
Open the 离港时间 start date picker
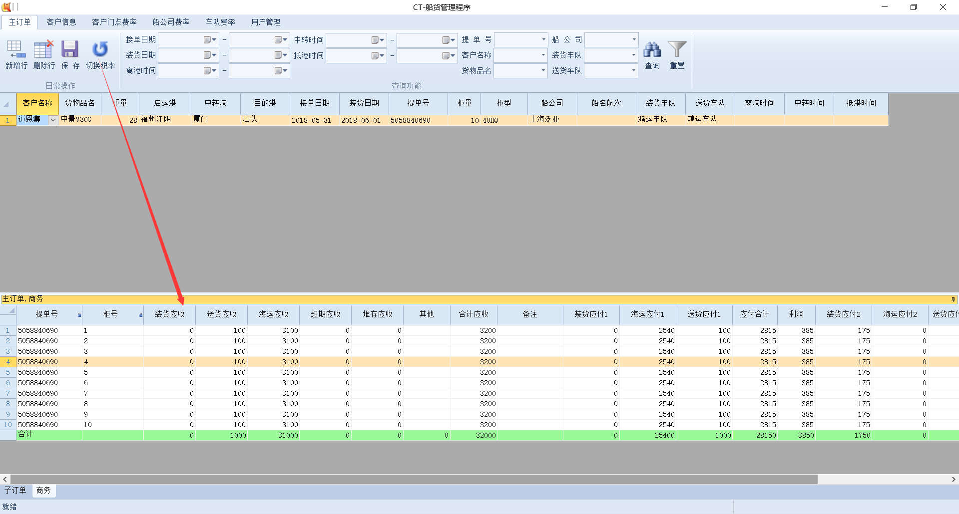click(x=210, y=71)
